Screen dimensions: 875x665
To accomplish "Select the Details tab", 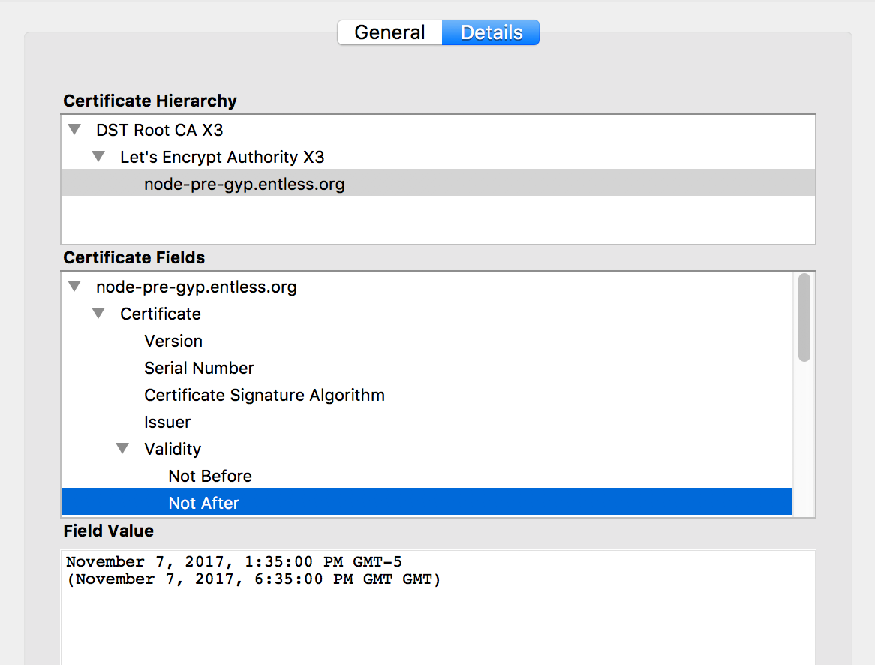I will tap(491, 32).
